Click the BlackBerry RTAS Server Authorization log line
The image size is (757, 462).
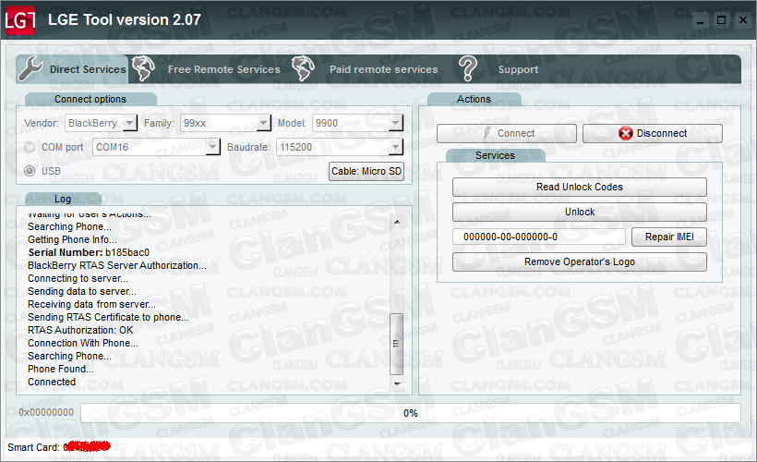117,265
